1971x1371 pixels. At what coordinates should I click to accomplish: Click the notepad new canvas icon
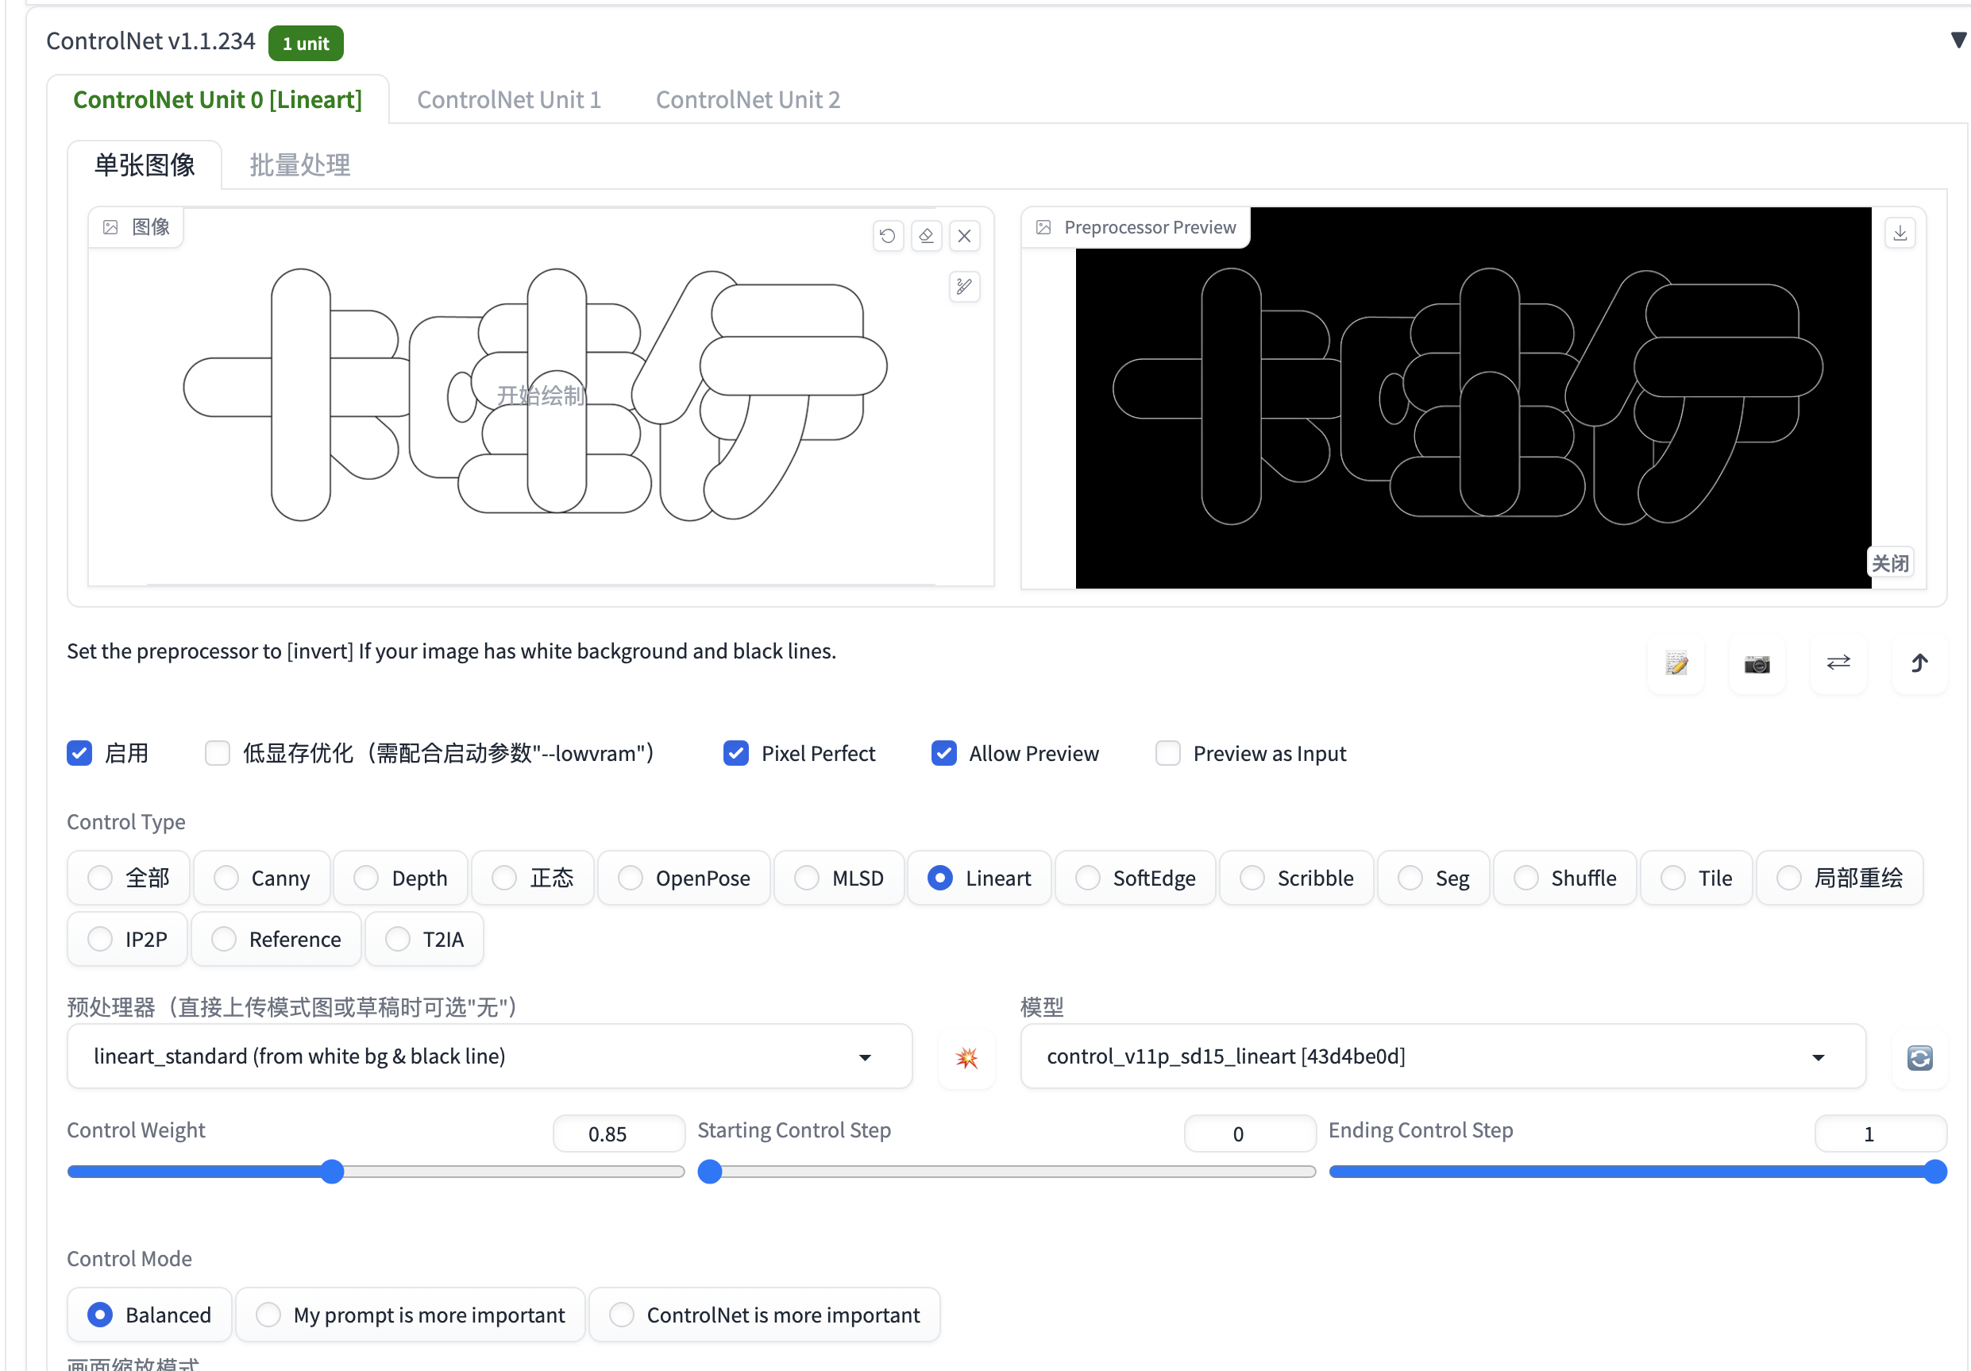[1676, 662]
